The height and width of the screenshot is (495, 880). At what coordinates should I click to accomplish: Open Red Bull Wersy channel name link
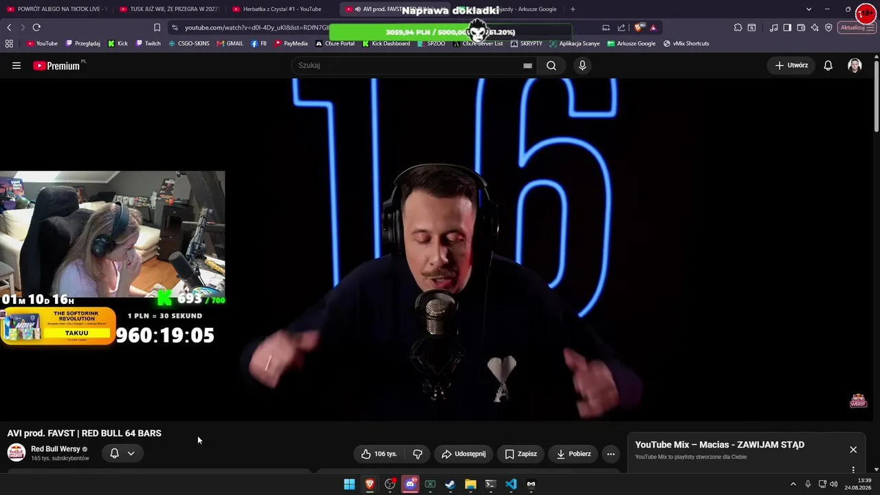pyautogui.click(x=56, y=449)
